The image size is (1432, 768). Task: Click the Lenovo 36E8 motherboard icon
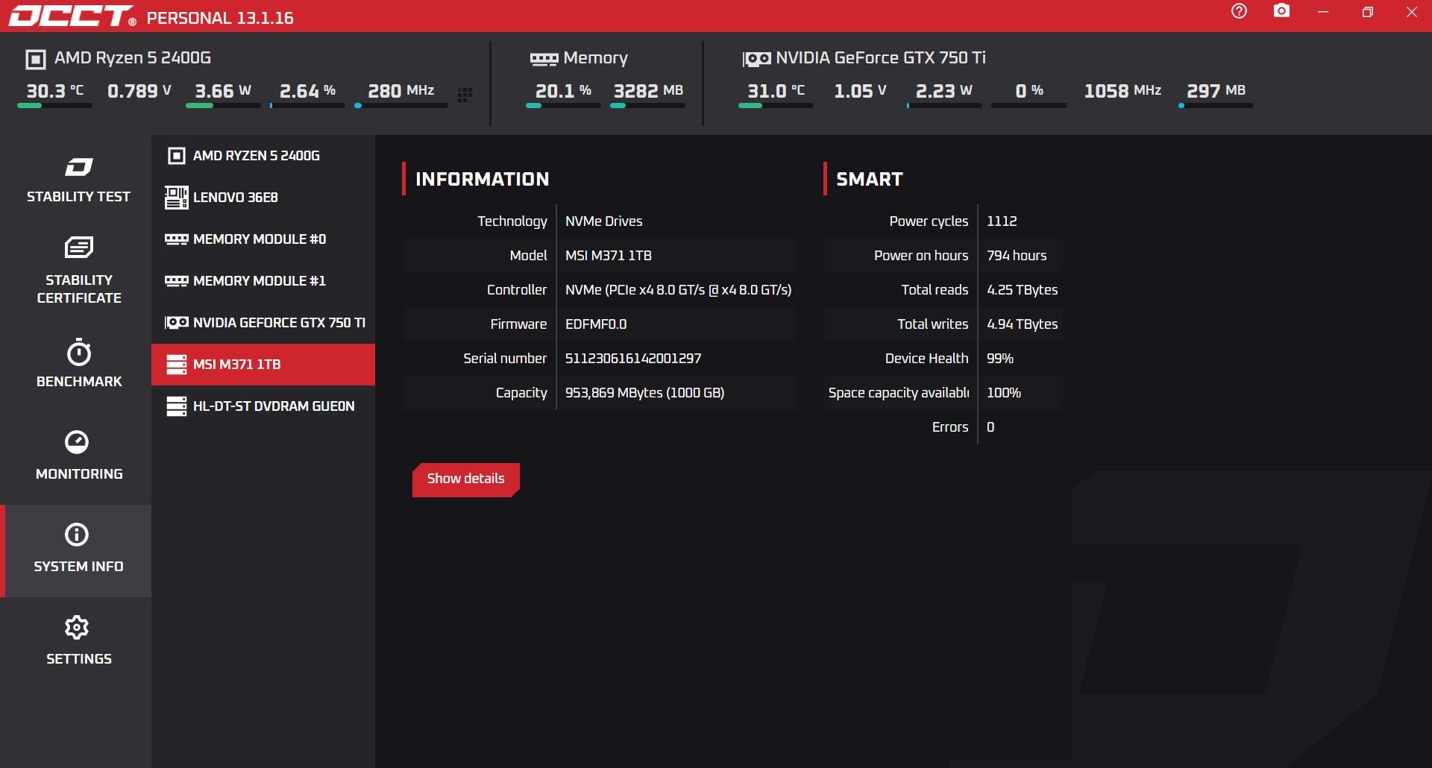coord(177,198)
